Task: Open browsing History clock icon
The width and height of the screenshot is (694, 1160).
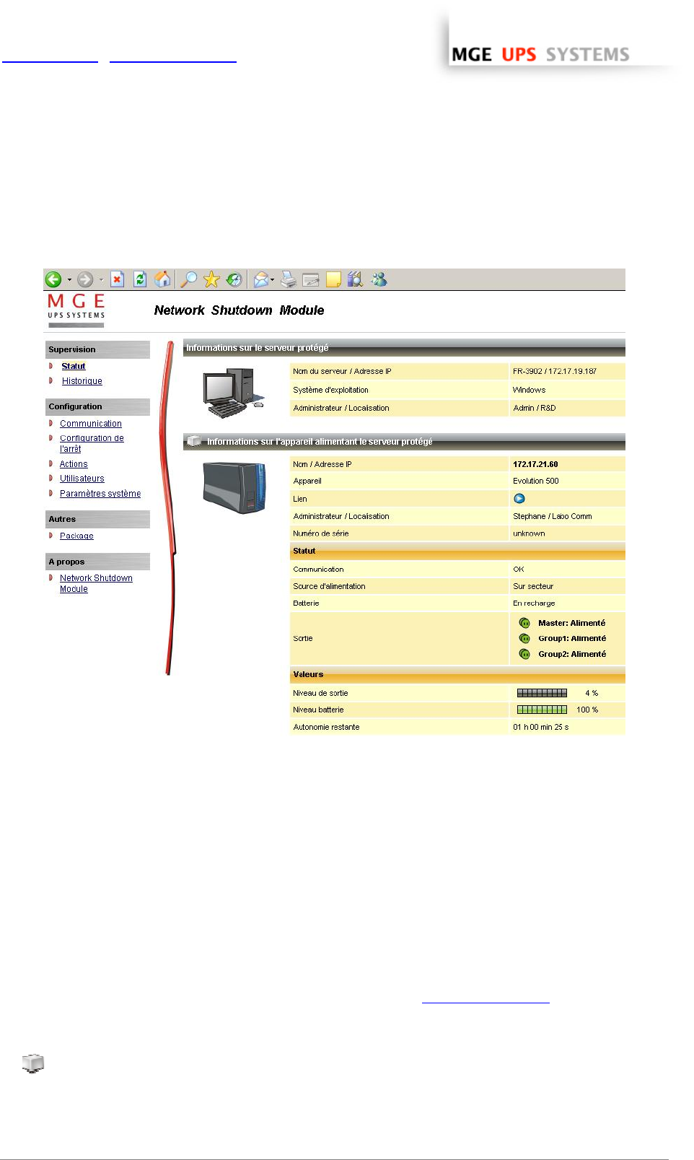Action: pyautogui.click(x=234, y=279)
